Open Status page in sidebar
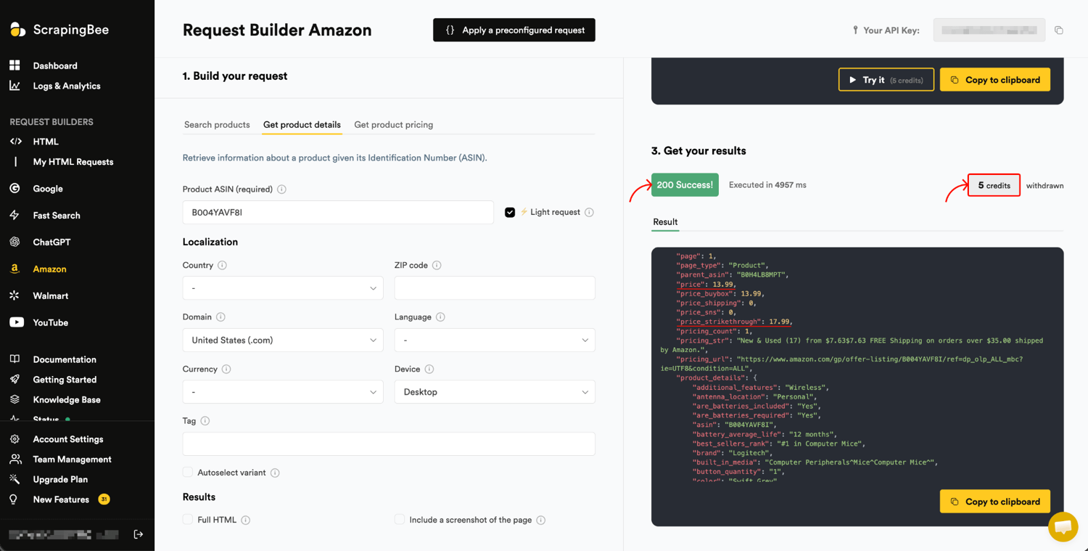The height and width of the screenshot is (551, 1088). pos(46,419)
